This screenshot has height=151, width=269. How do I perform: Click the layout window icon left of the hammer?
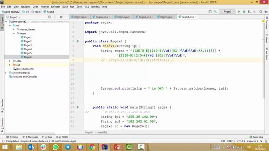point(210,12)
